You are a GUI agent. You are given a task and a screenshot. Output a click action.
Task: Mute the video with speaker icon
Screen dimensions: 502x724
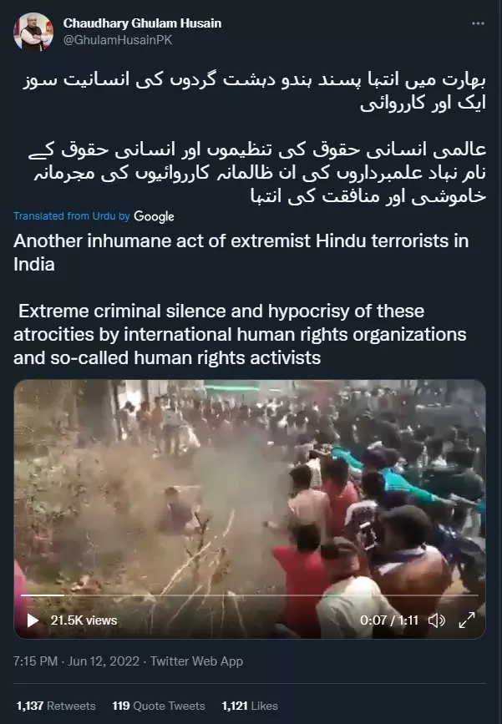pos(436,620)
